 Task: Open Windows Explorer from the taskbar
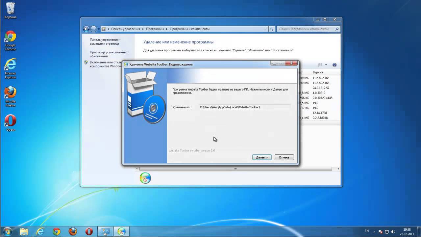[24, 231]
